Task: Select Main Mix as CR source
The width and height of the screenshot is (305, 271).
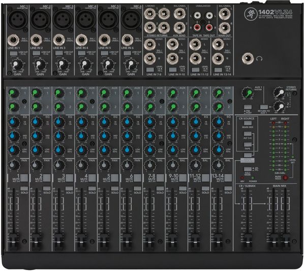Action: [x=248, y=123]
